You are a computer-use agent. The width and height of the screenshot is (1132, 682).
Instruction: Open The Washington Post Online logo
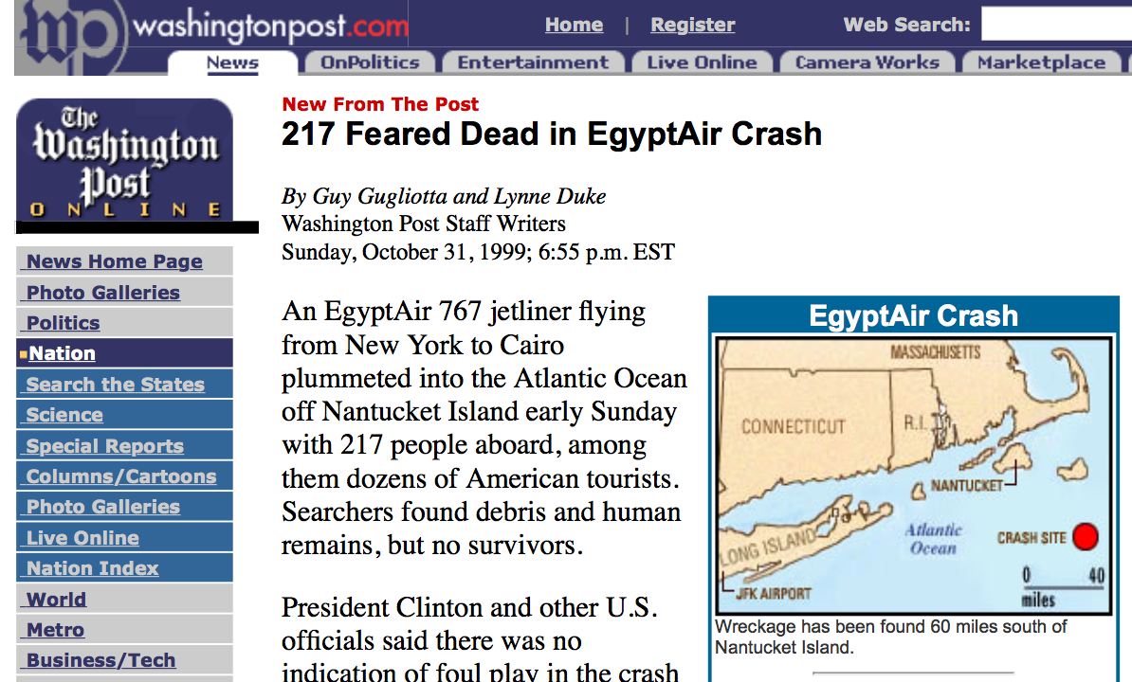pyautogui.click(x=124, y=160)
